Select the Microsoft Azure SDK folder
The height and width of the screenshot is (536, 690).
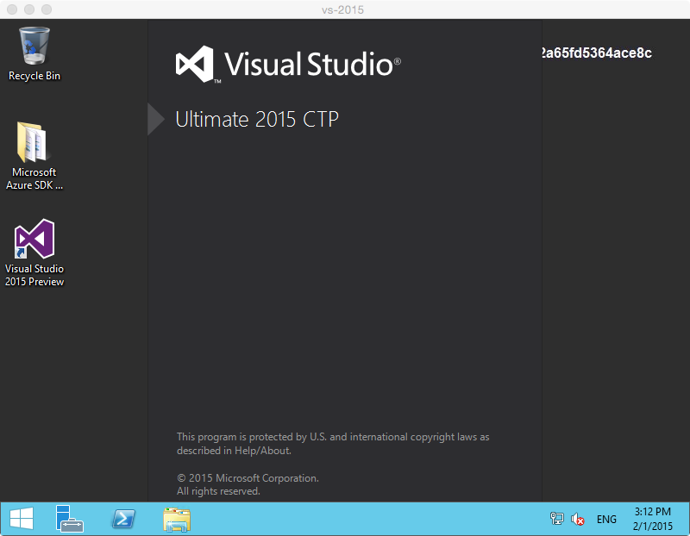pos(34,156)
